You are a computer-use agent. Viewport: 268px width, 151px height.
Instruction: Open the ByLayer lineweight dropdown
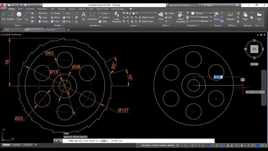coord(201,17)
